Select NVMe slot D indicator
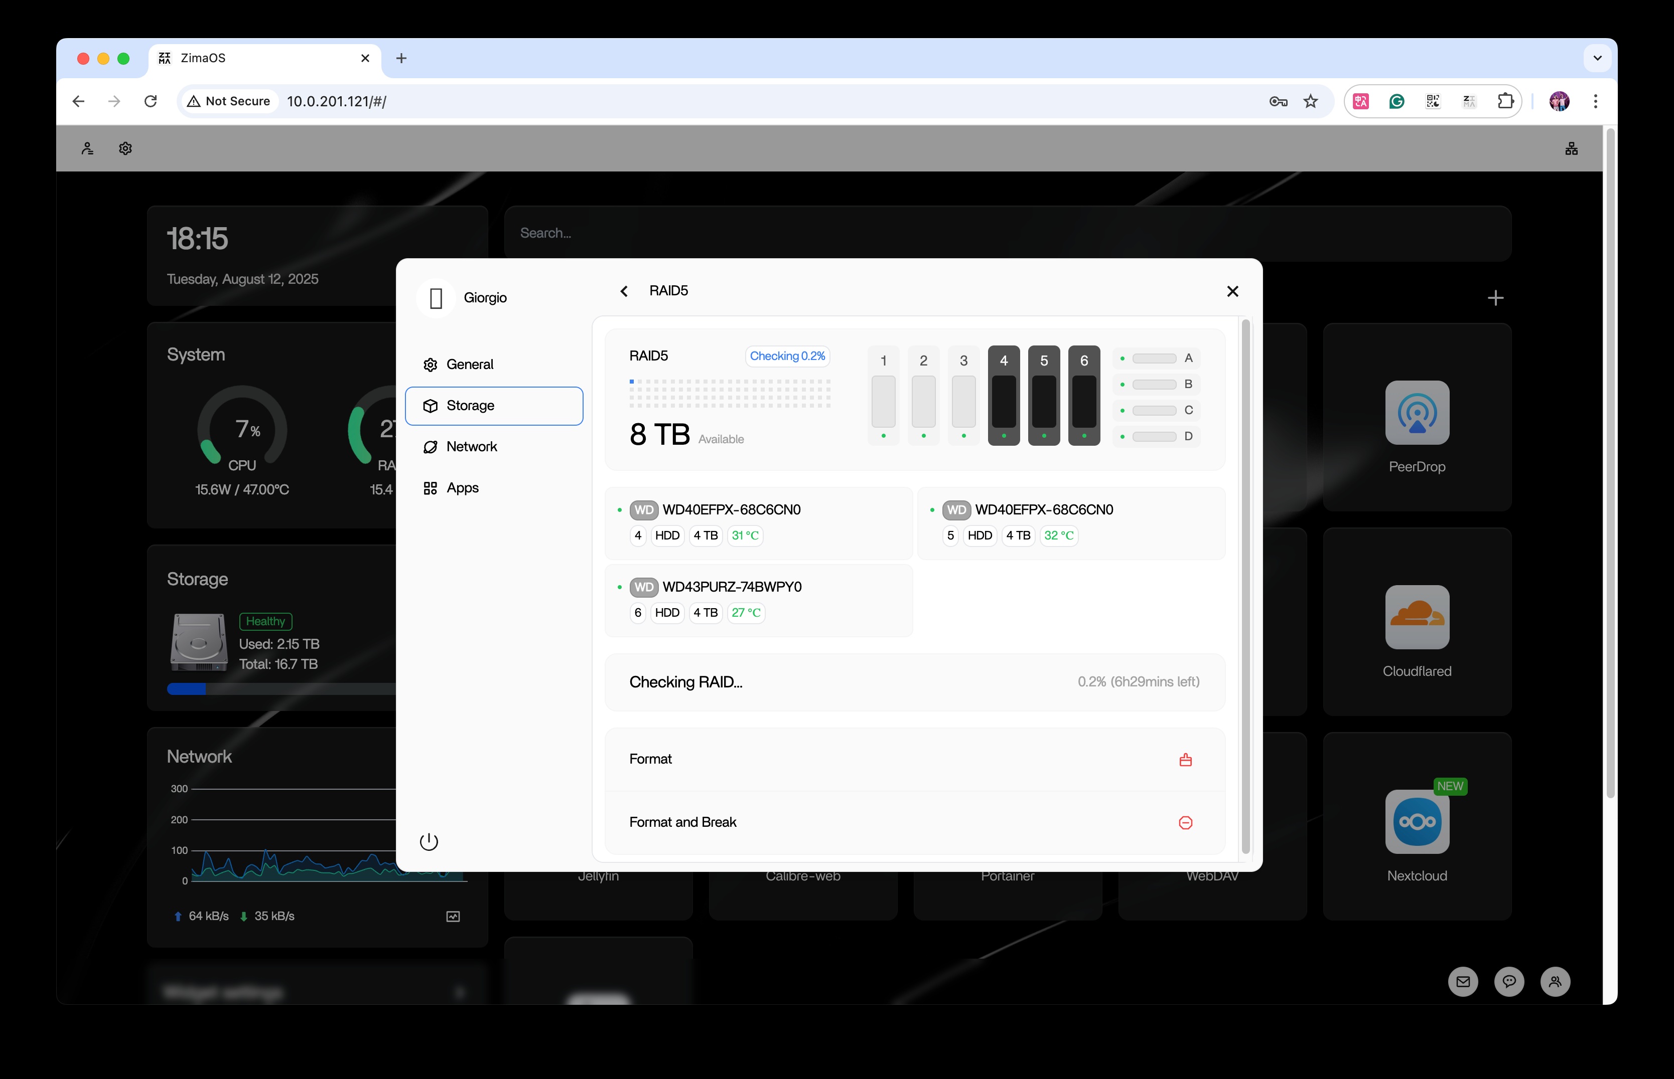1674x1079 pixels. point(1157,437)
